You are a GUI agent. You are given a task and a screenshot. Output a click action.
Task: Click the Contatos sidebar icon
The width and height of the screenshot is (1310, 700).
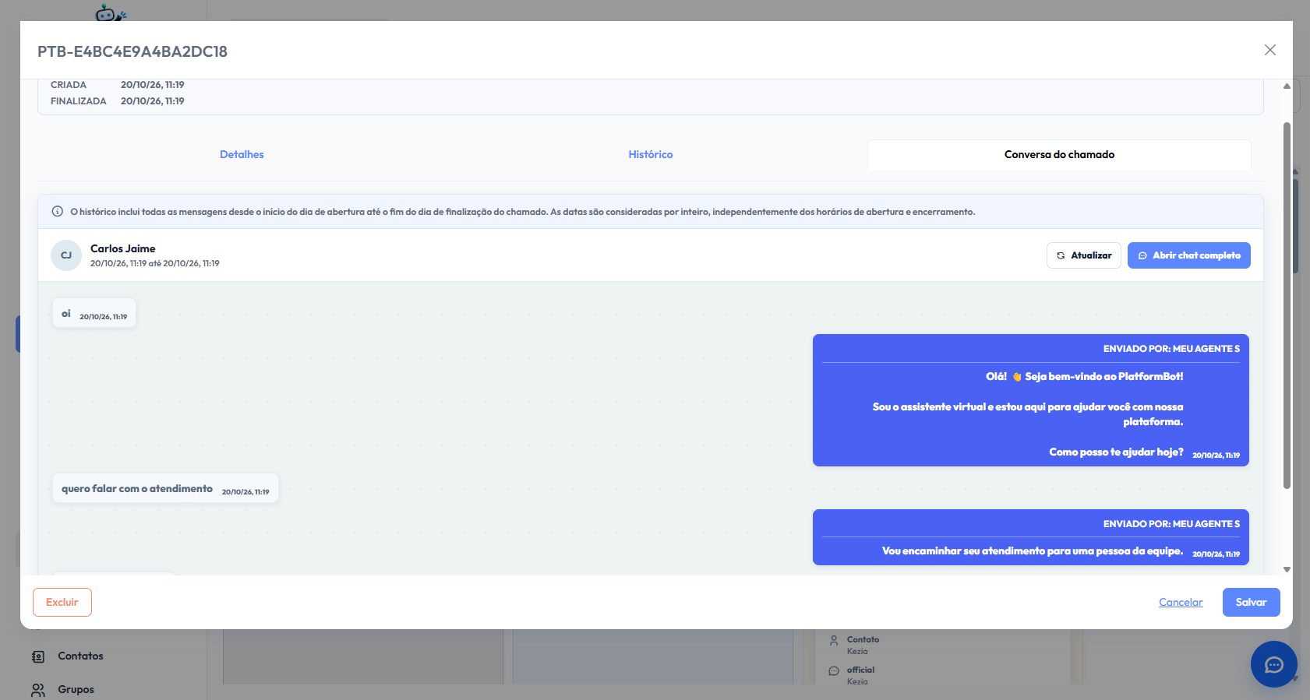pos(38,656)
